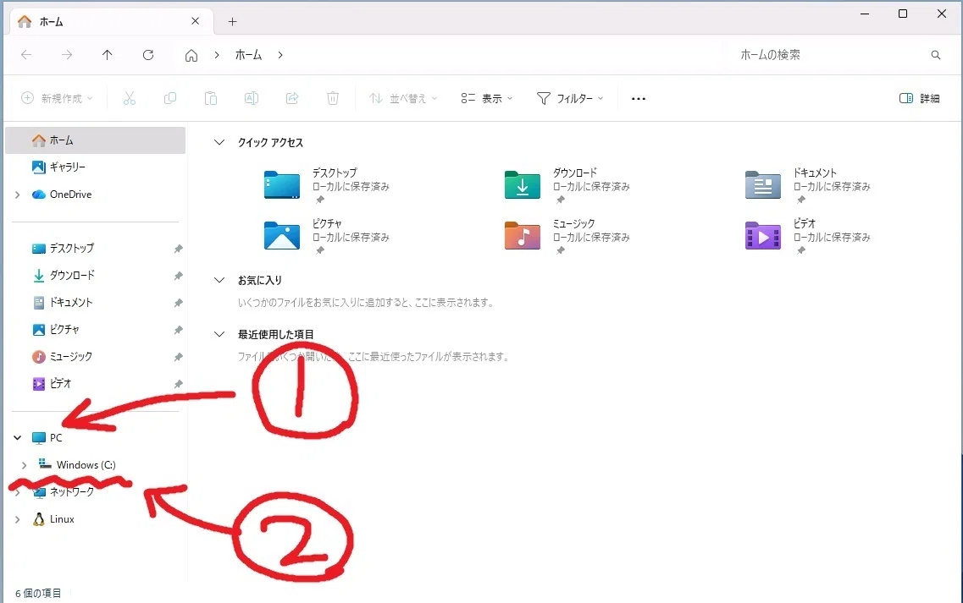Open the 表示 view dropdown
The height and width of the screenshot is (603, 963).
[486, 98]
